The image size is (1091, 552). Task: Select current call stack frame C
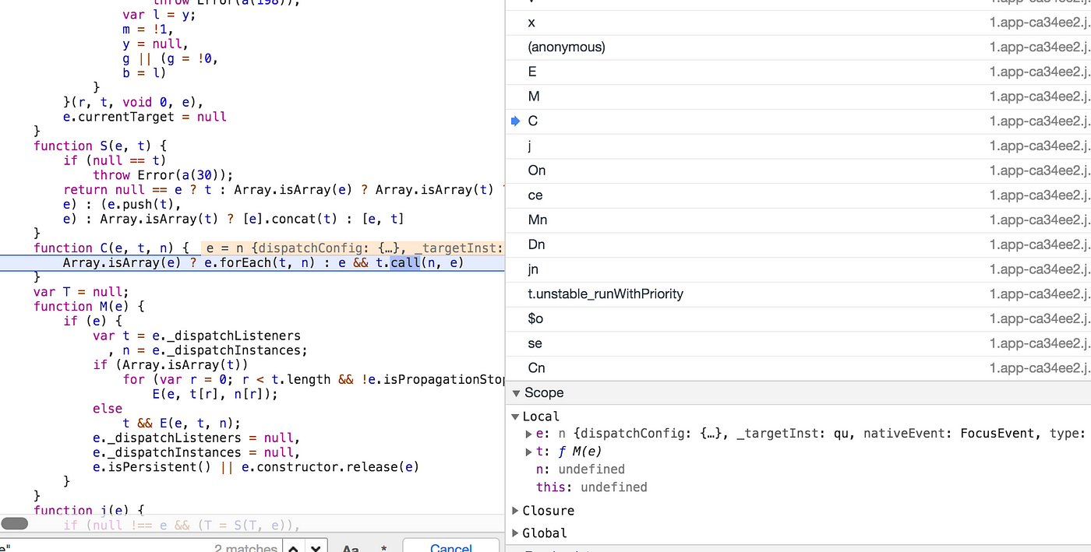click(798, 121)
